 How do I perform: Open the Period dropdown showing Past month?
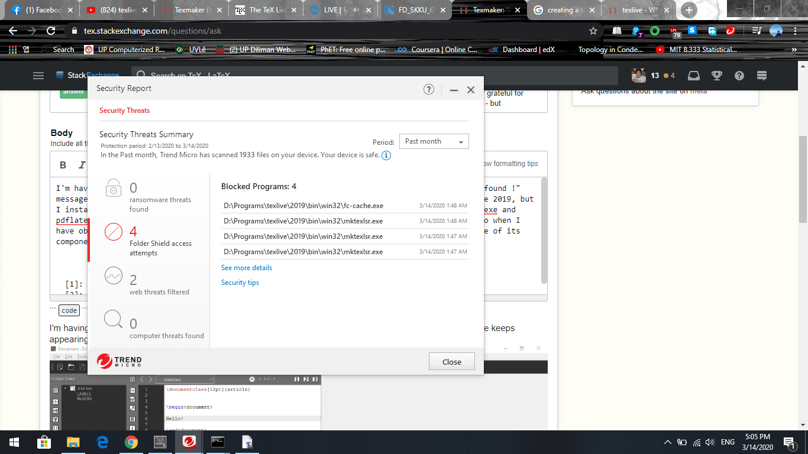434,141
